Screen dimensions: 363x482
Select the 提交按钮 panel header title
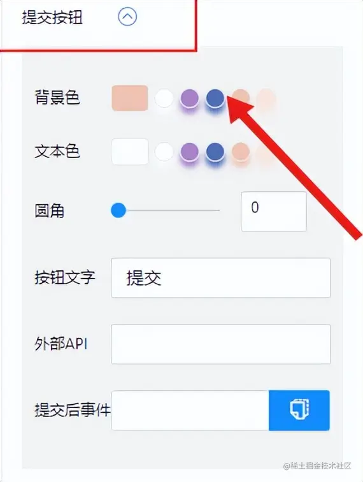[x=52, y=17]
